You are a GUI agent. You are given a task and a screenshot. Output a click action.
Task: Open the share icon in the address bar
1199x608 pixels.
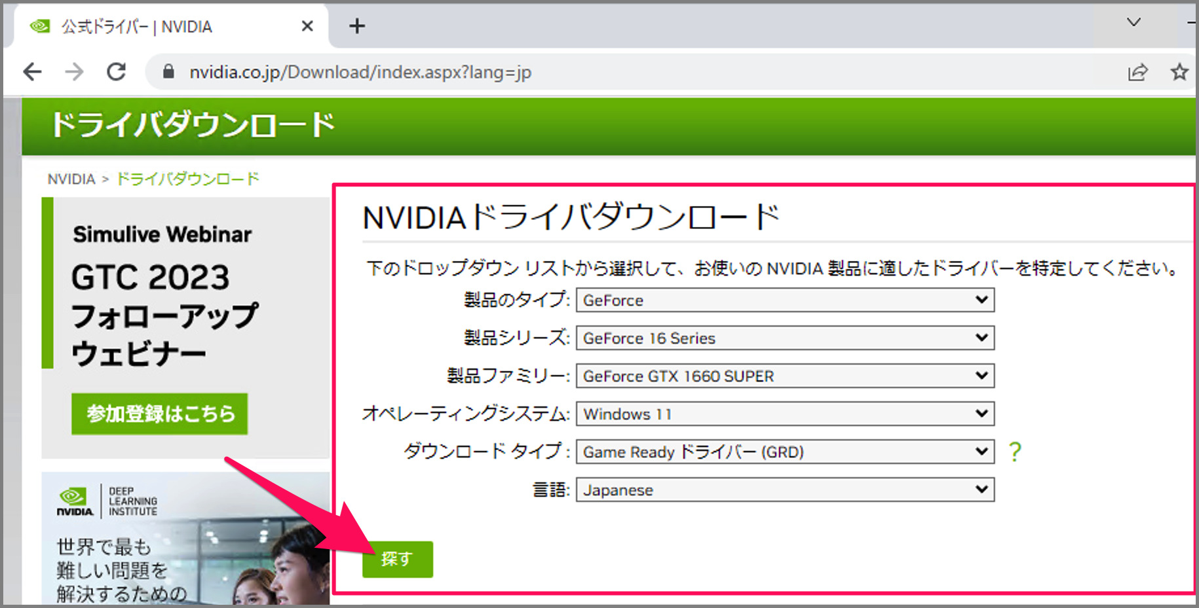1138,72
